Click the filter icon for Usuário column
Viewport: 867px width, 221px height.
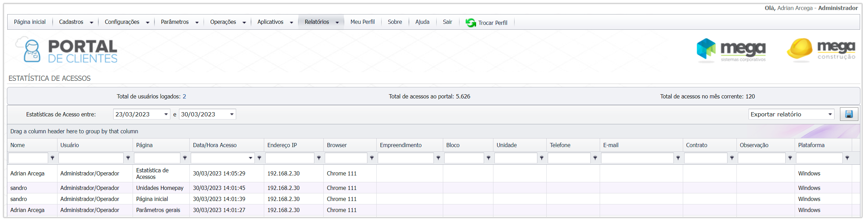click(128, 158)
